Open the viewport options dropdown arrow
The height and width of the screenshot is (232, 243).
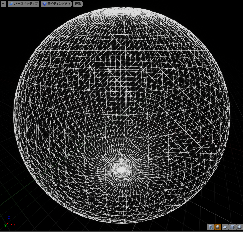coord(3,4)
